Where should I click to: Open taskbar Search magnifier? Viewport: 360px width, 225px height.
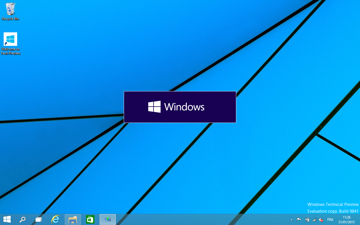click(x=22, y=219)
